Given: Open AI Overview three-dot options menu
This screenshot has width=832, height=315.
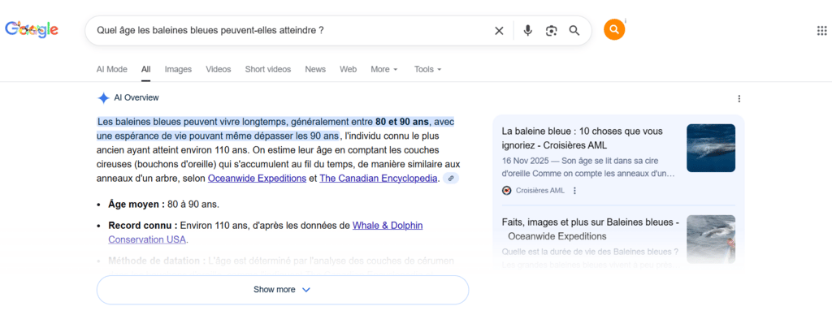Looking at the screenshot, I should tap(739, 98).
